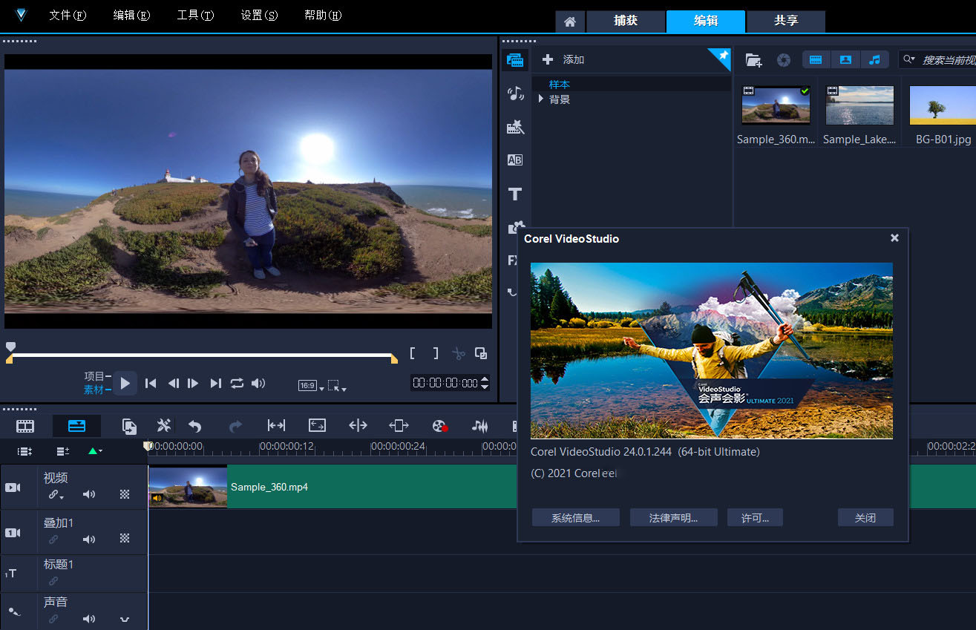Viewport: 976px width, 630px height.
Task: Switch to Storyboard view
Action: (25, 426)
